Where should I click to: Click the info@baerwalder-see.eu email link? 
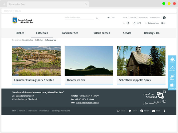click(87, 103)
